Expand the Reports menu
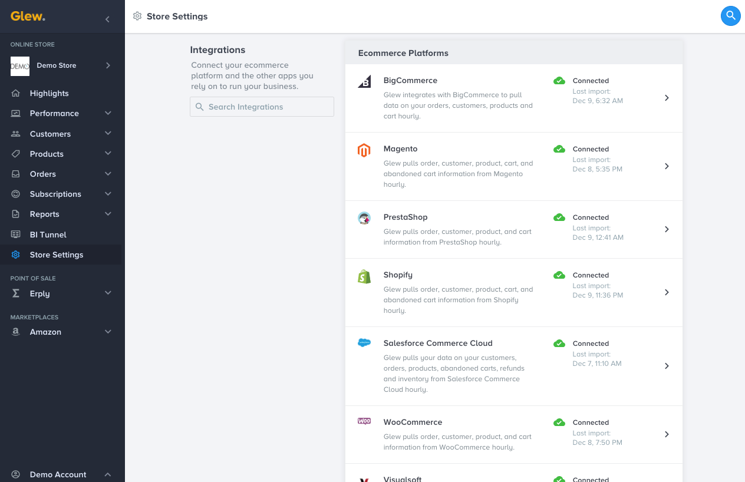 [x=108, y=214]
